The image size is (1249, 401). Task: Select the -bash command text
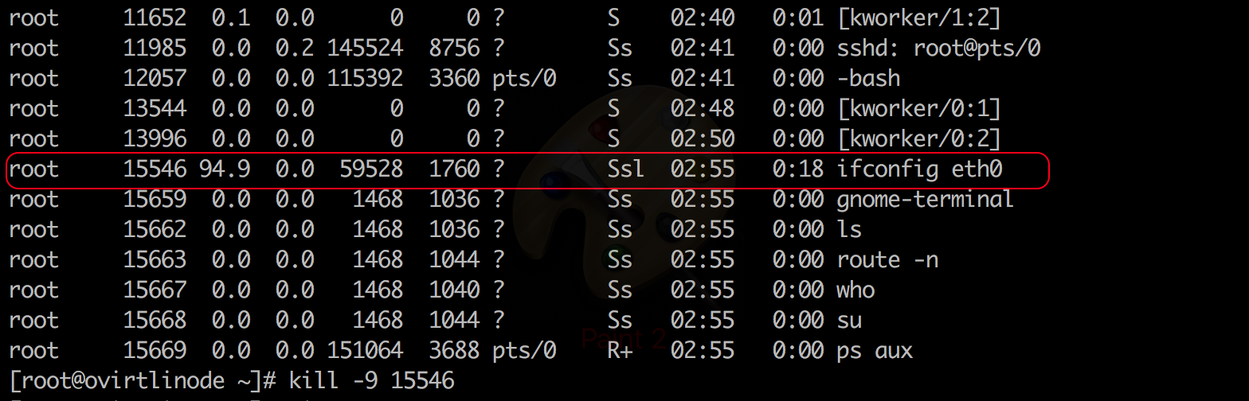click(868, 78)
